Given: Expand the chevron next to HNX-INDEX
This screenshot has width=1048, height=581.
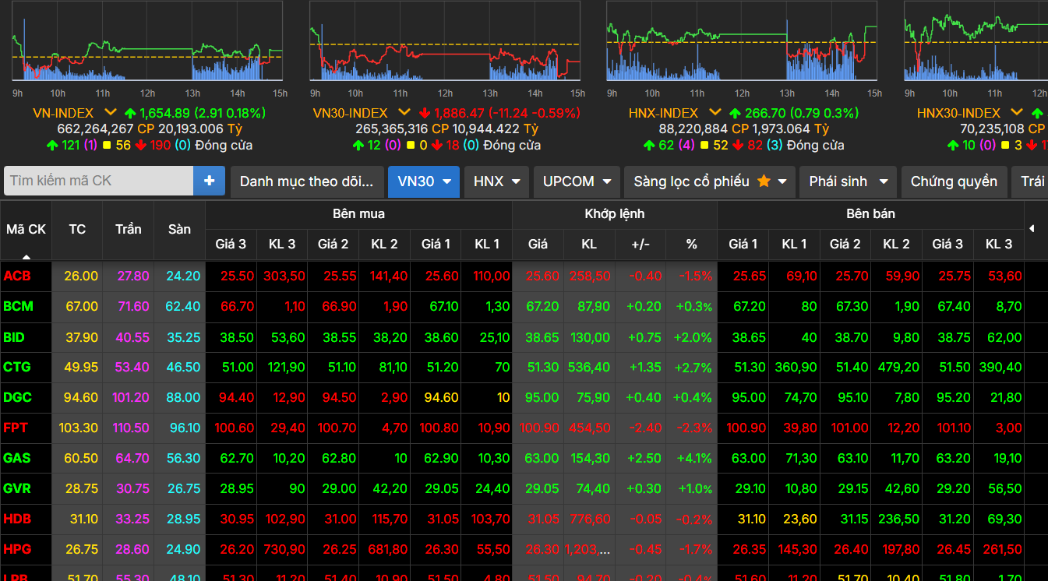Looking at the screenshot, I should [715, 113].
